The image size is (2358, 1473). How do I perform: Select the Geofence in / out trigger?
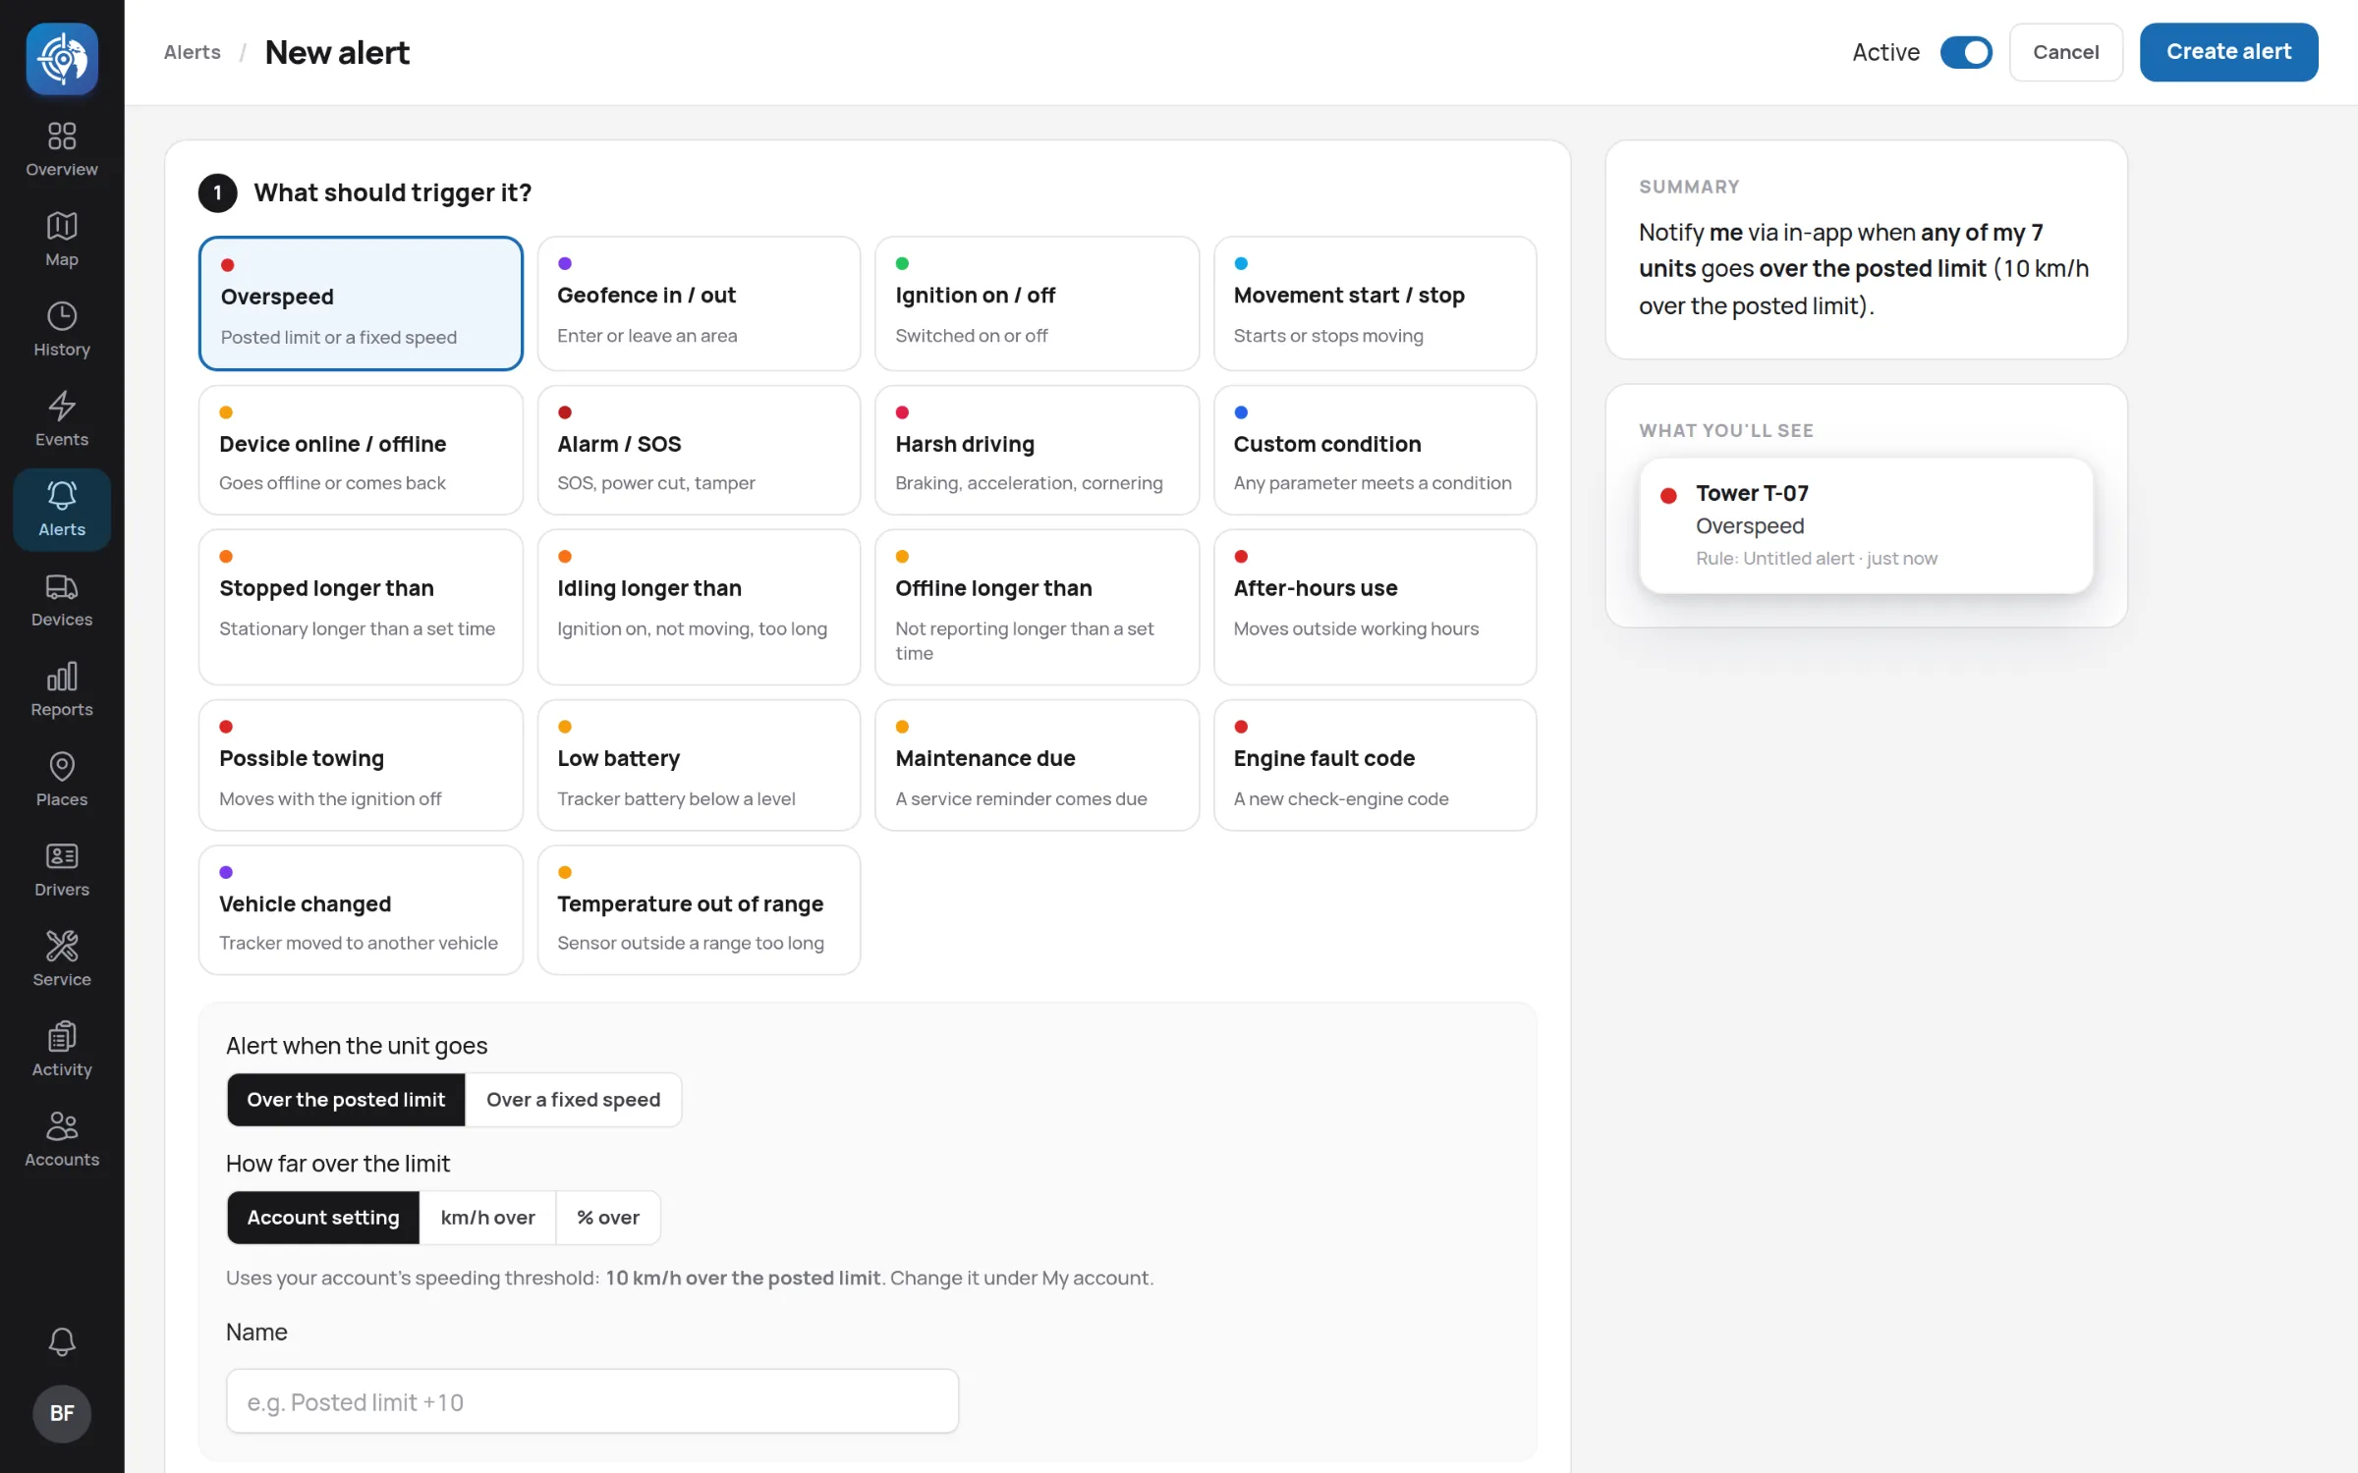click(699, 303)
